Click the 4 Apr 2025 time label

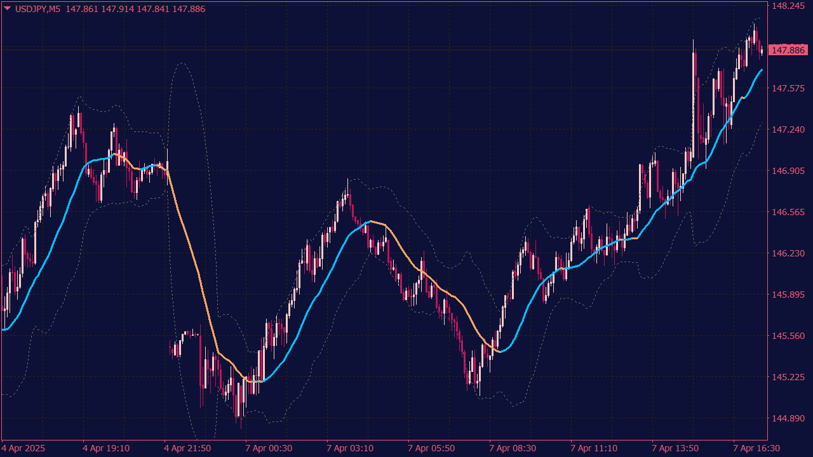click(24, 448)
